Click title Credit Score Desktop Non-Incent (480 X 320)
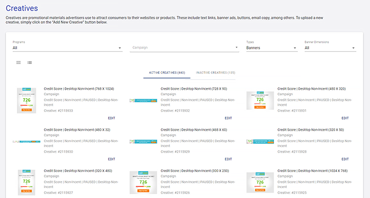Image resolution: width=370 pixels, height=198 pixels. 311,89
